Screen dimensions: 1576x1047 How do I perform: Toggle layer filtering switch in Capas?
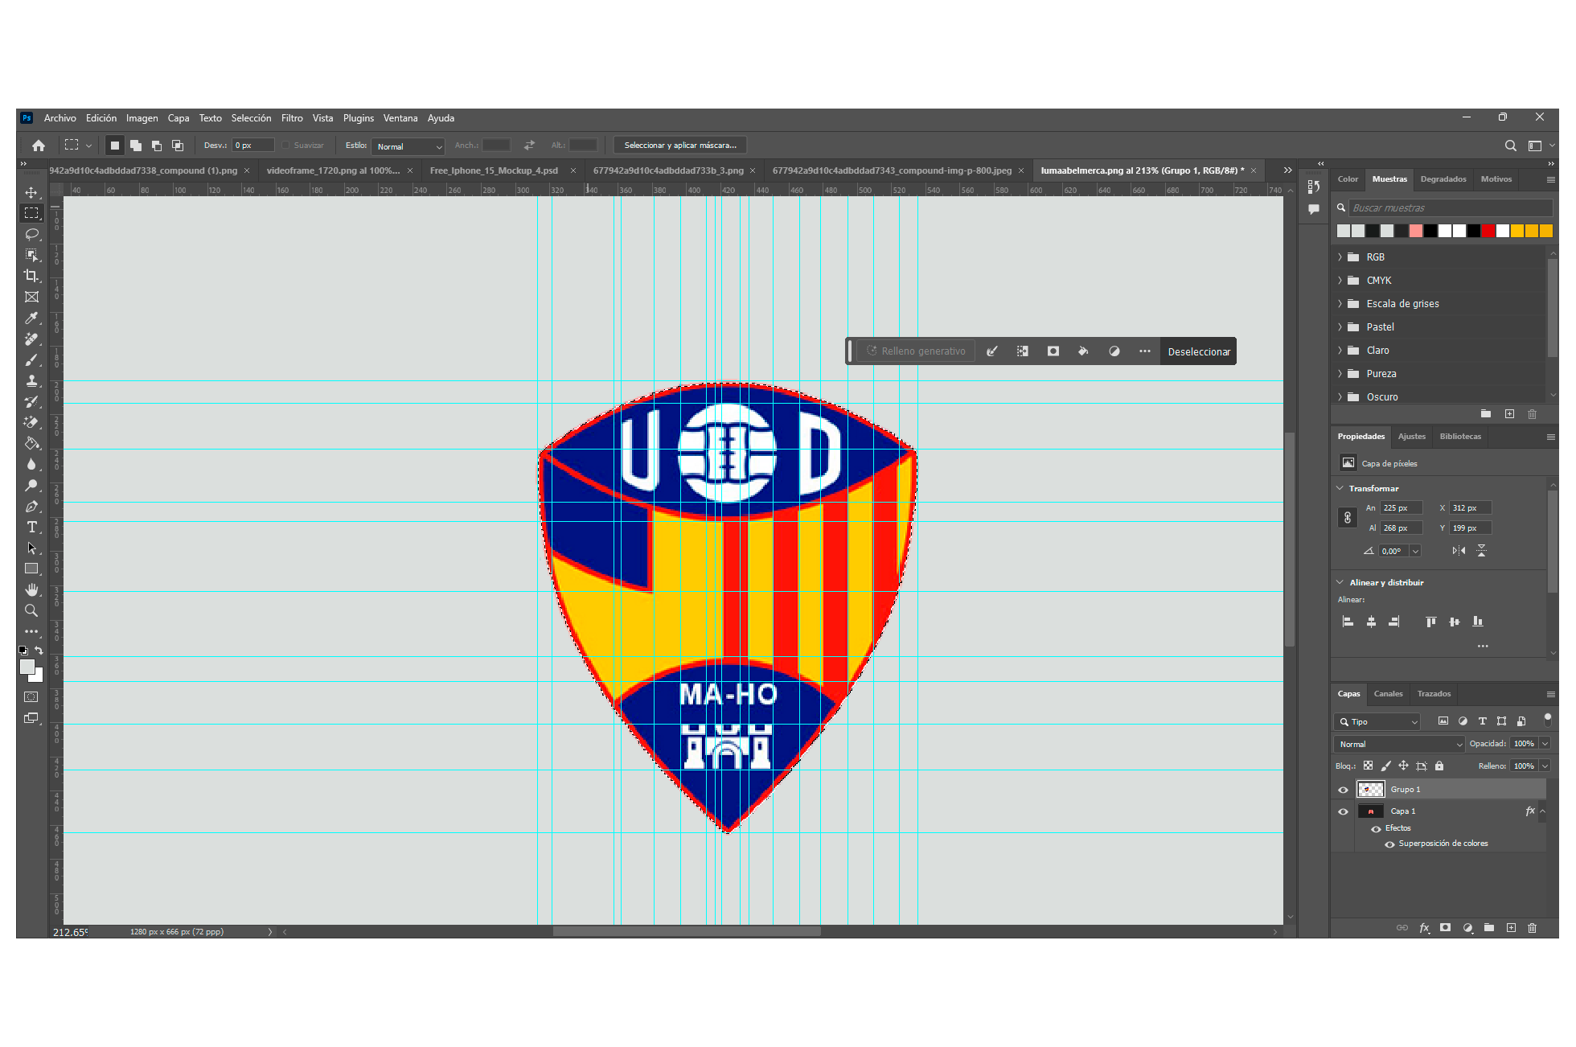click(x=1547, y=719)
